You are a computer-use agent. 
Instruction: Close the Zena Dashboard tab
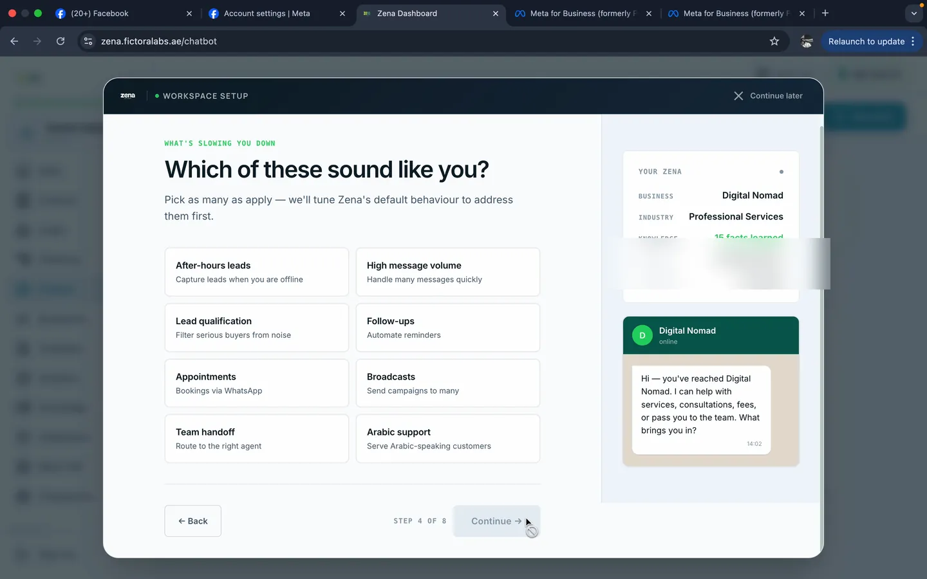496,14
